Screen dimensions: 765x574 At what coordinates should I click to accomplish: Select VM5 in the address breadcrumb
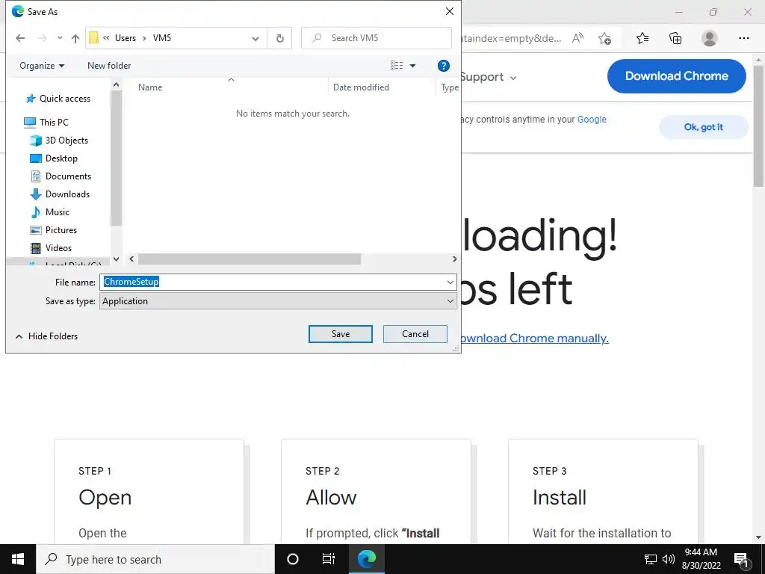(162, 38)
